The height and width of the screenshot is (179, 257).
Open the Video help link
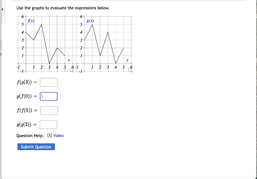(58, 135)
